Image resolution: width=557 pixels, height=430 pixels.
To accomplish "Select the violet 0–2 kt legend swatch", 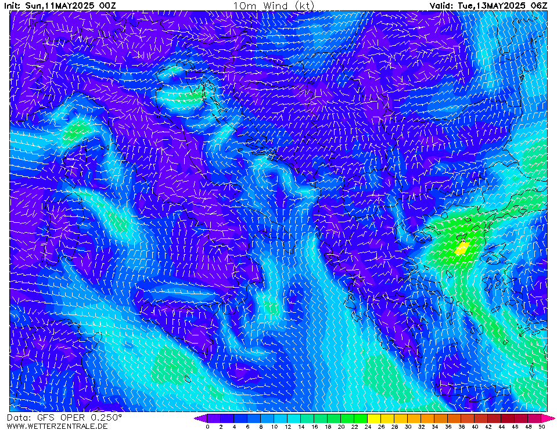I will point(214,418).
